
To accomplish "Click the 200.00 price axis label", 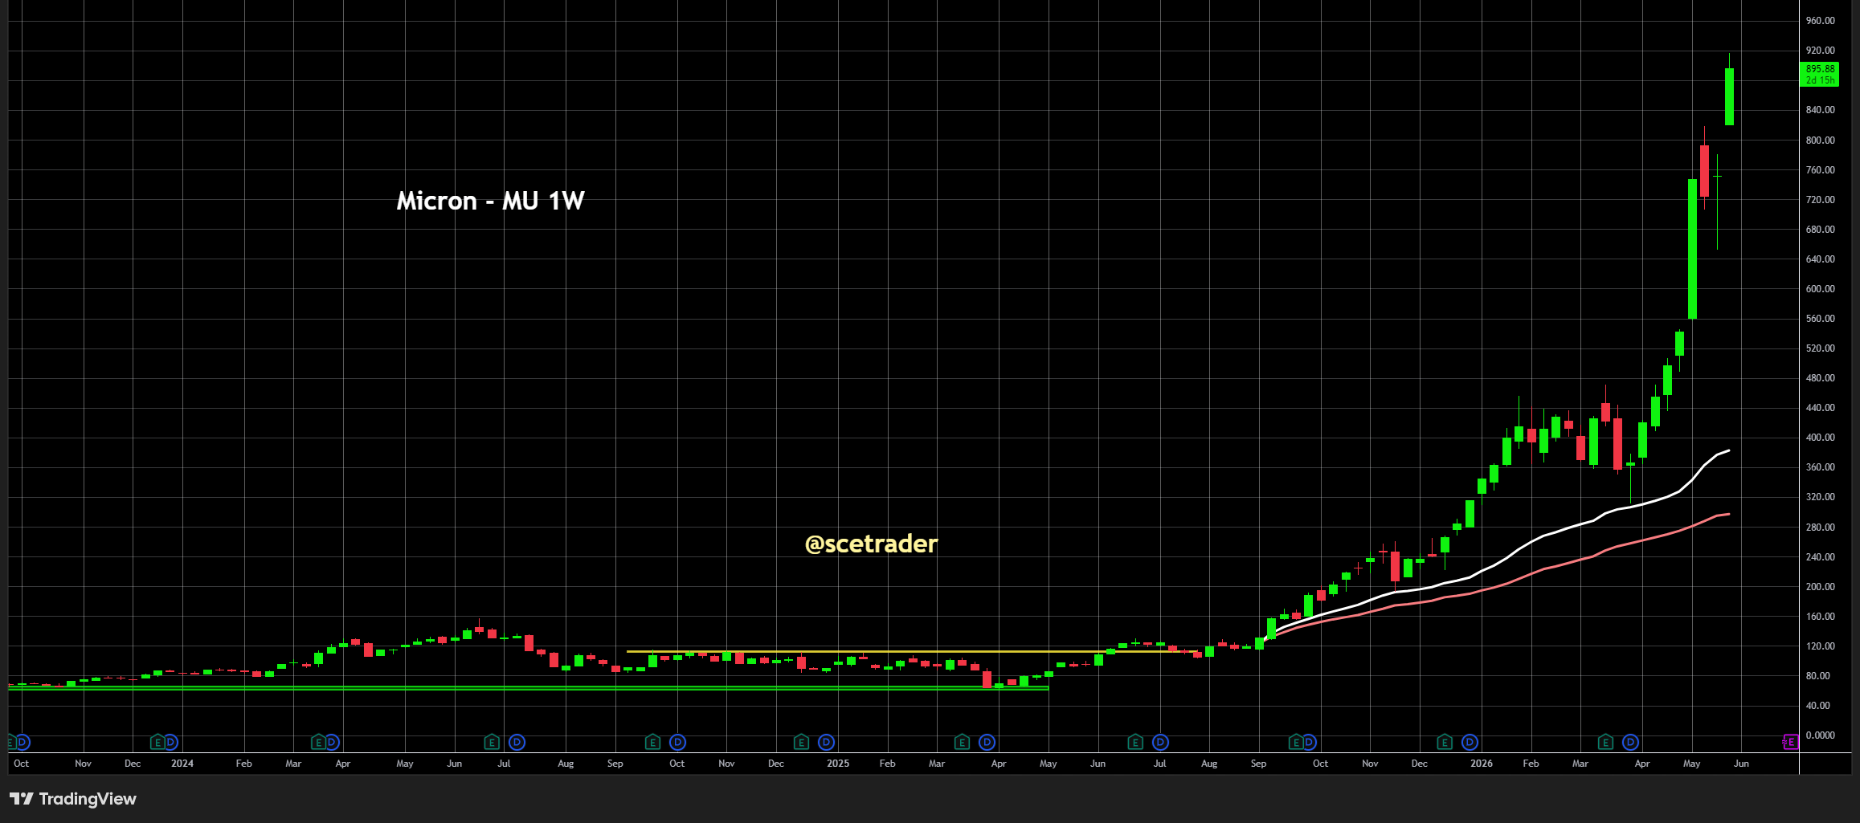I will click(x=1820, y=587).
